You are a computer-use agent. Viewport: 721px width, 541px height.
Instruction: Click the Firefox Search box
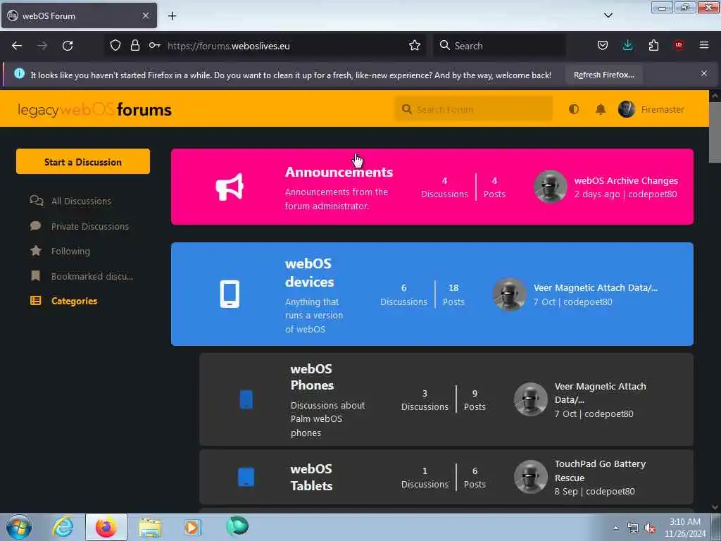coord(499,46)
